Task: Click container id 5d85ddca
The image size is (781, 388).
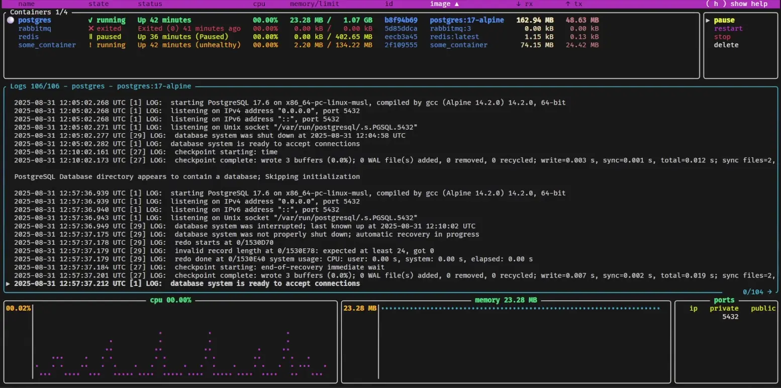Action: pos(401,29)
